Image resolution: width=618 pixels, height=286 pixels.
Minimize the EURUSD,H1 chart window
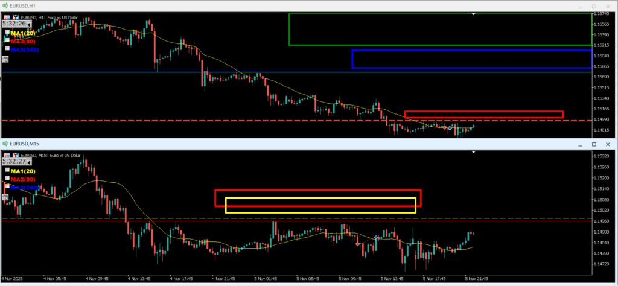[x=579, y=7]
